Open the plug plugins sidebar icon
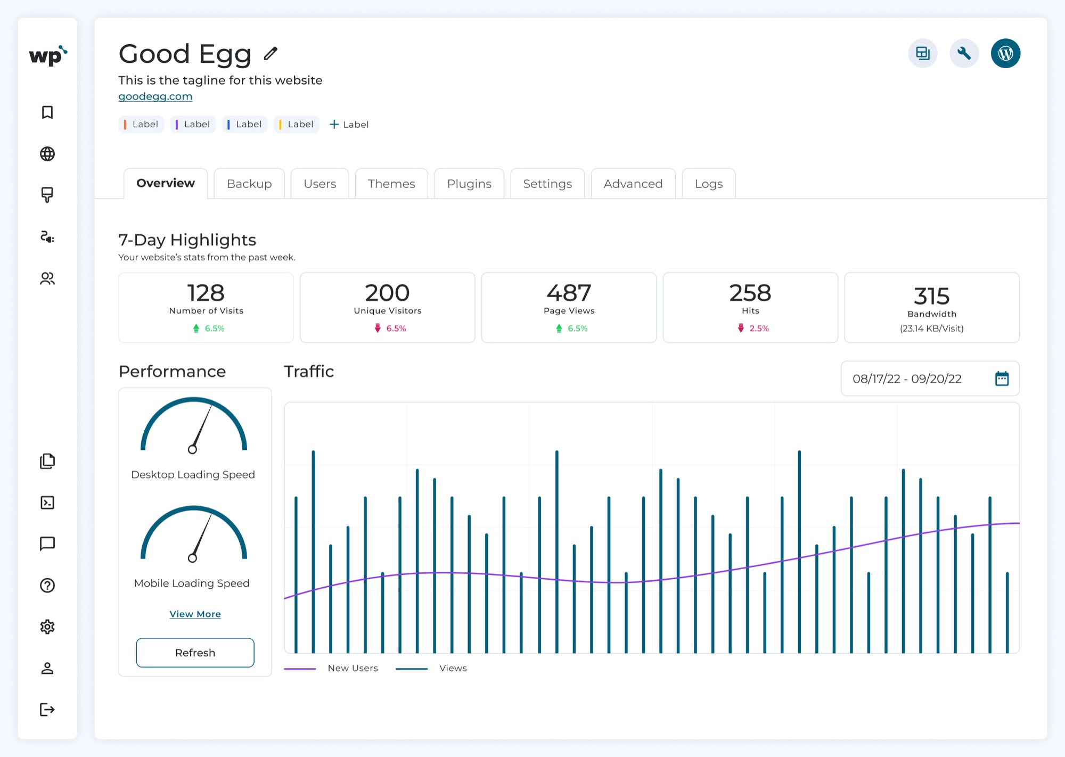 point(47,236)
